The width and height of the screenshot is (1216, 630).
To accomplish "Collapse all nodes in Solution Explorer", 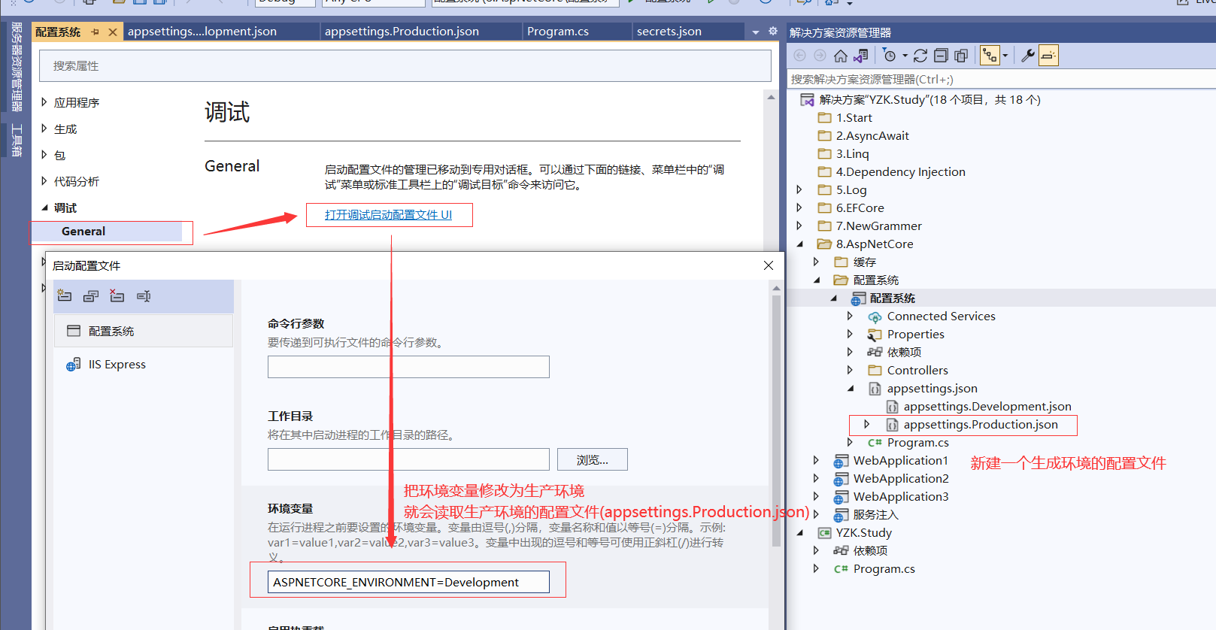I will coord(941,56).
